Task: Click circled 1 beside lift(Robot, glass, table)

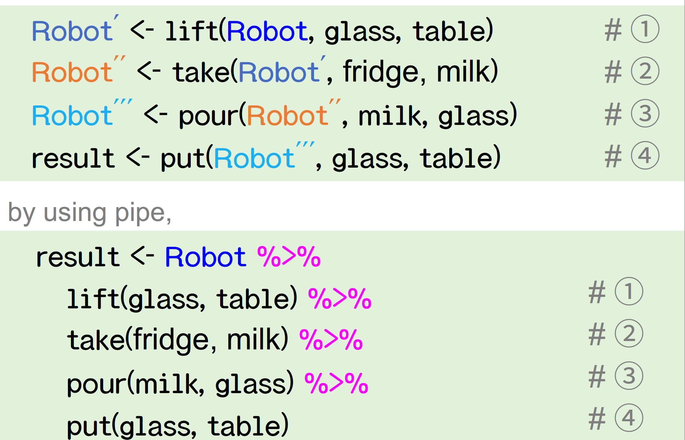Action: (x=645, y=29)
